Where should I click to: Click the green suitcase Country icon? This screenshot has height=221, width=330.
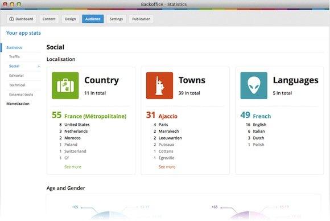65,85
